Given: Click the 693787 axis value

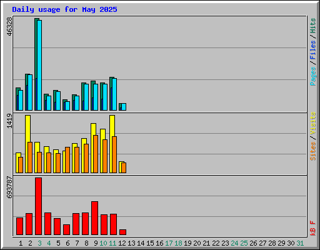Looking at the screenshot, I should point(9,187).
